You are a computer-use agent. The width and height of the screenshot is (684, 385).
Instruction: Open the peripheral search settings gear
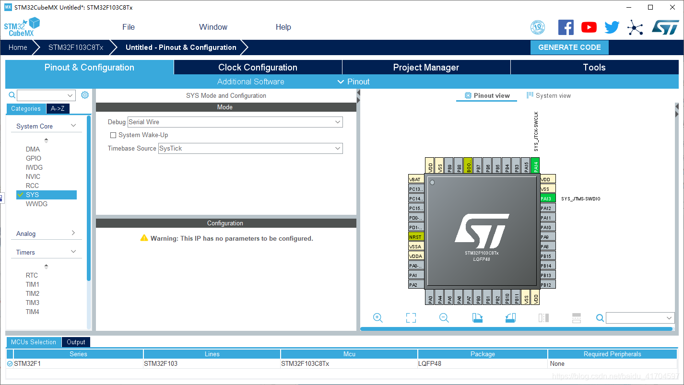pyautogui.click(x=85, y=95)
